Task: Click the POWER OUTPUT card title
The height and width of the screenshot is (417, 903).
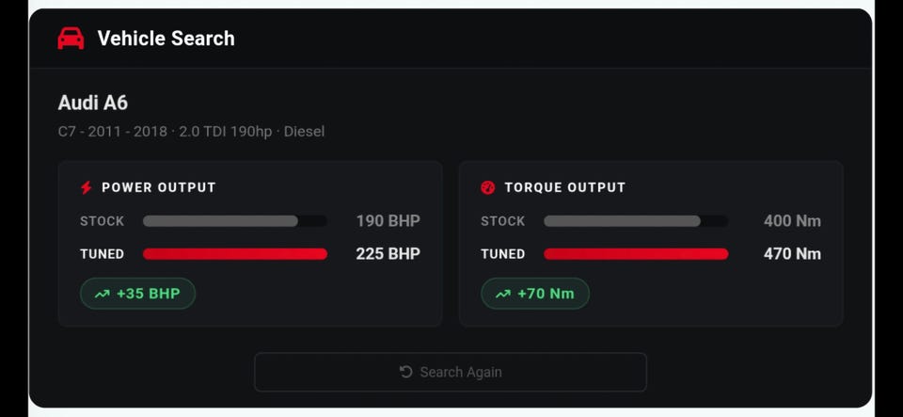Action: tap(158, 187)
